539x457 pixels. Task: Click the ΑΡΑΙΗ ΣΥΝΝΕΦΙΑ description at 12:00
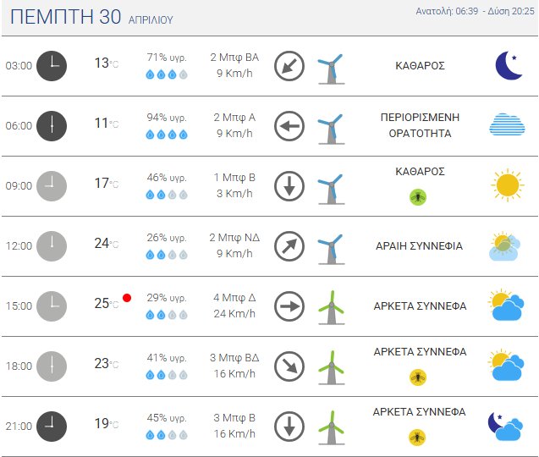pos(419,246)
